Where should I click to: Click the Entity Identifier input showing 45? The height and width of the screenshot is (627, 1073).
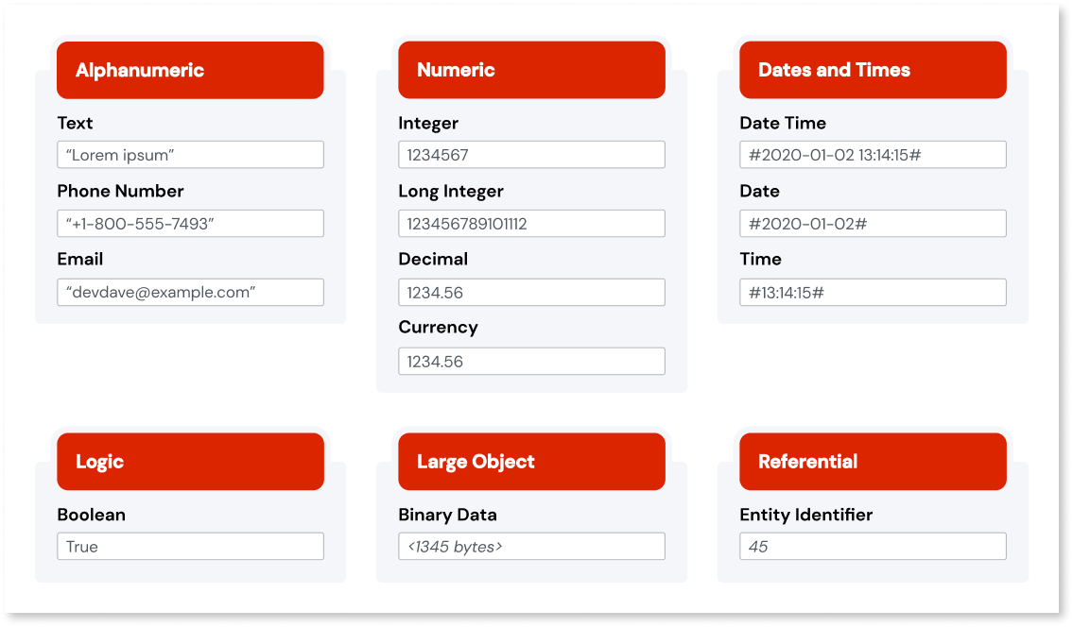coord(872,546)
